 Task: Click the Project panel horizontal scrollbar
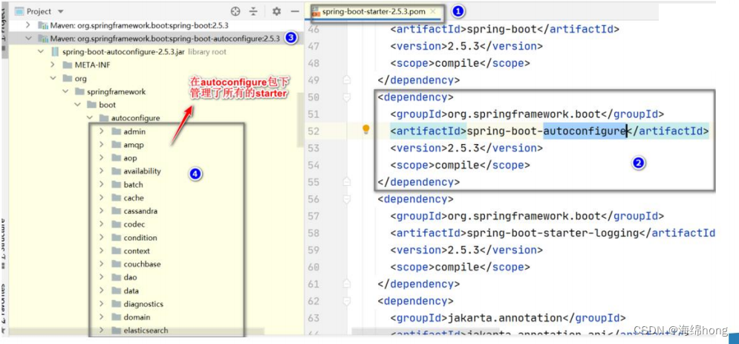137,331
